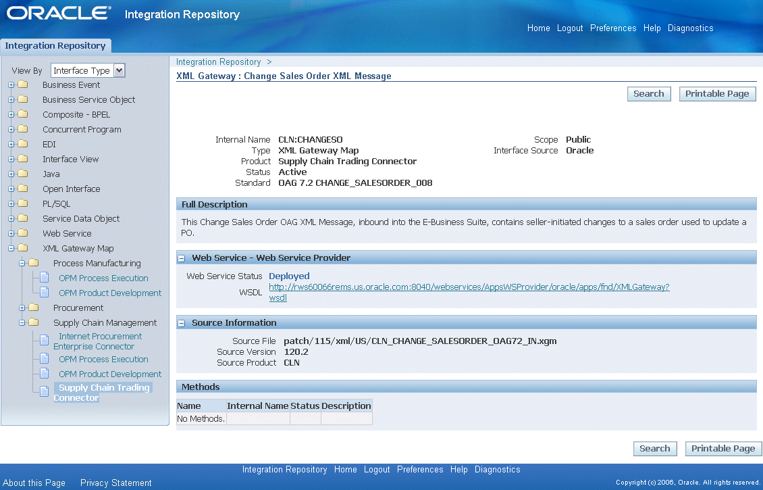Open the Privacy Statement link
This screenshot has height=490, width=763.
point(116,483)
